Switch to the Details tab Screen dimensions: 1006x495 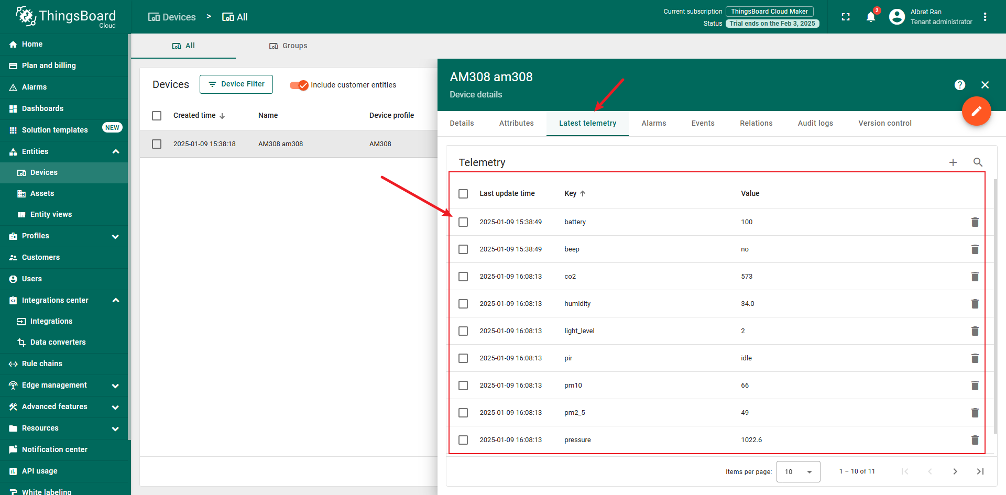tap(462, 123)
